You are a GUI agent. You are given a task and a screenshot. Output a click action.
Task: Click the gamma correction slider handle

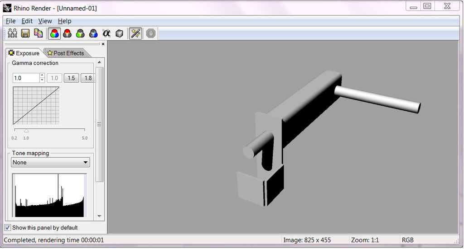(x=26, y=131)
